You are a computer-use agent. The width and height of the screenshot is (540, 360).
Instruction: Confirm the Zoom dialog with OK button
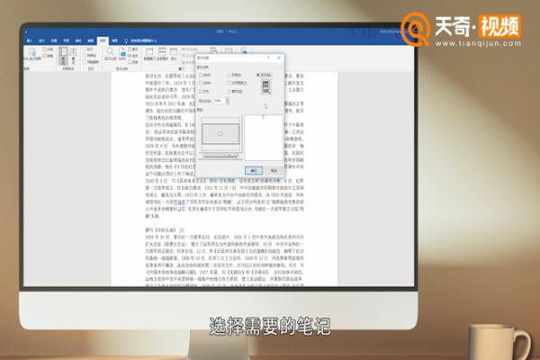[254, 170]
